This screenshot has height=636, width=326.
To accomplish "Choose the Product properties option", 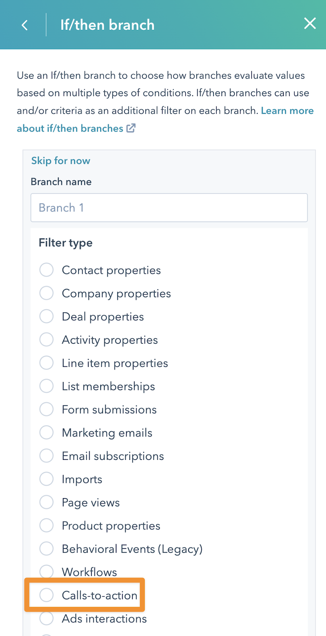I will pyautogui.click(x=47, y=525).
